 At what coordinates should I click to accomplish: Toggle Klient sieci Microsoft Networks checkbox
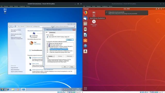(47, 43)
